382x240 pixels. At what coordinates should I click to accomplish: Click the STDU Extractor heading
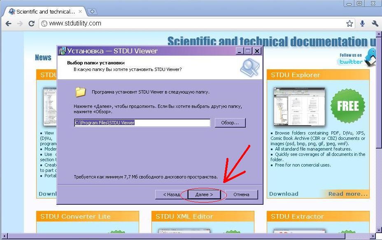[297, 217]
